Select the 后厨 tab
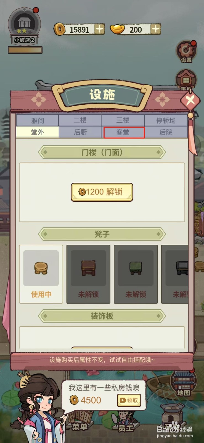 tap(80, 132)
